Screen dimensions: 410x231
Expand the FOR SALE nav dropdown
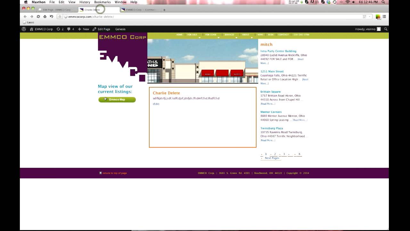(200, 38)
